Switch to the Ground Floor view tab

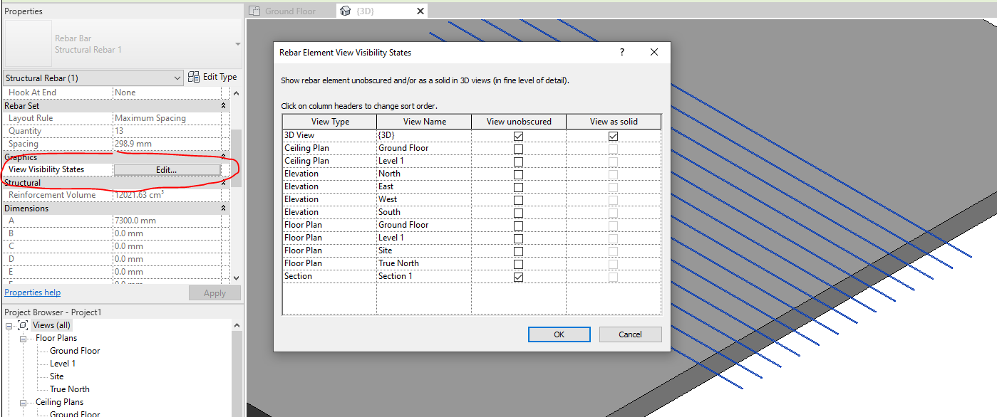coord(290,11)
